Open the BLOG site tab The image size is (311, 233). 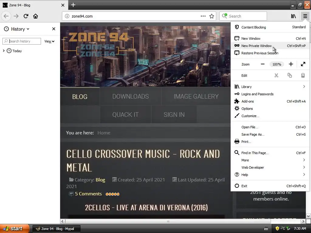80,96
